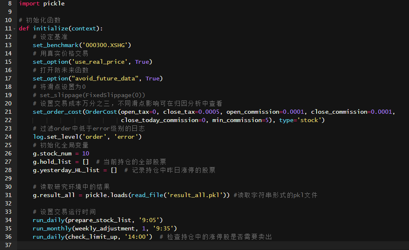The image size is (409, 250).
Task: Click line number 21 in the gutter
Action: click(x=8, y=112)
